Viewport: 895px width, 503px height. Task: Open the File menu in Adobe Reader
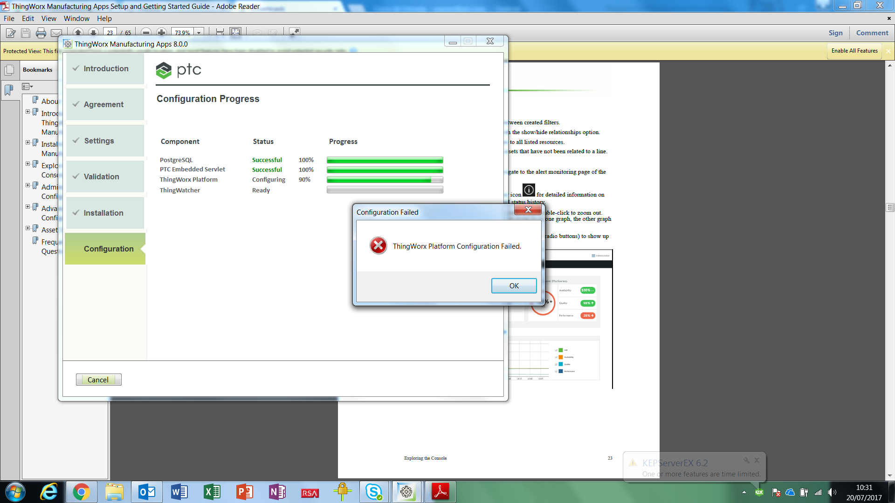9,19
